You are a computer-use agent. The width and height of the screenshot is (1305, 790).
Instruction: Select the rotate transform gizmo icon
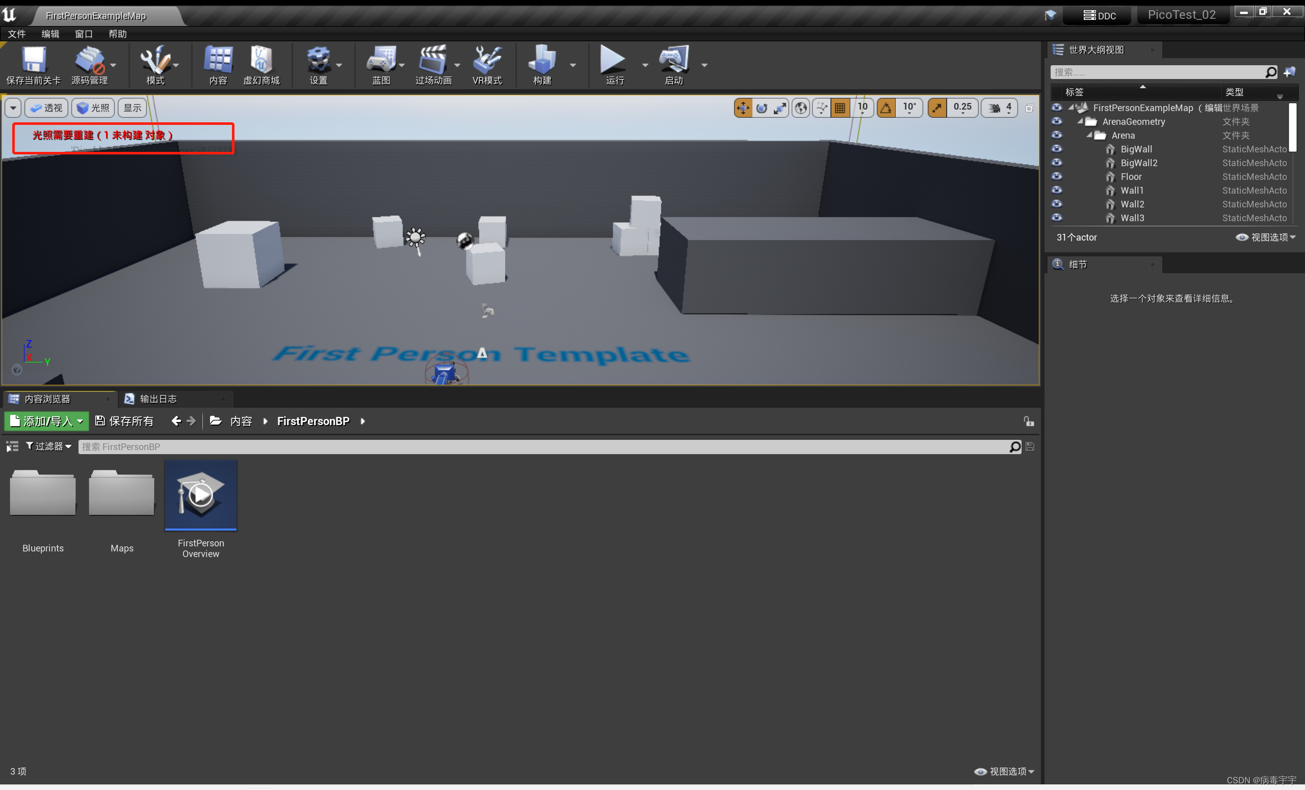click(x=762, y=108)
